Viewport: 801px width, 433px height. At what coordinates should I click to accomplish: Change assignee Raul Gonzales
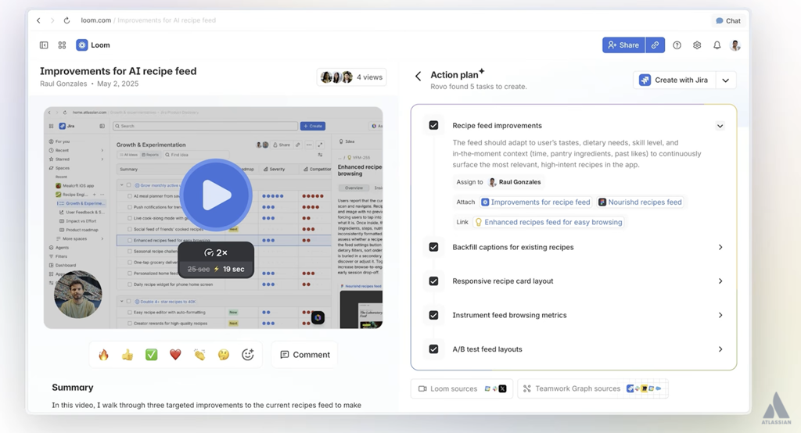(515, 182)
